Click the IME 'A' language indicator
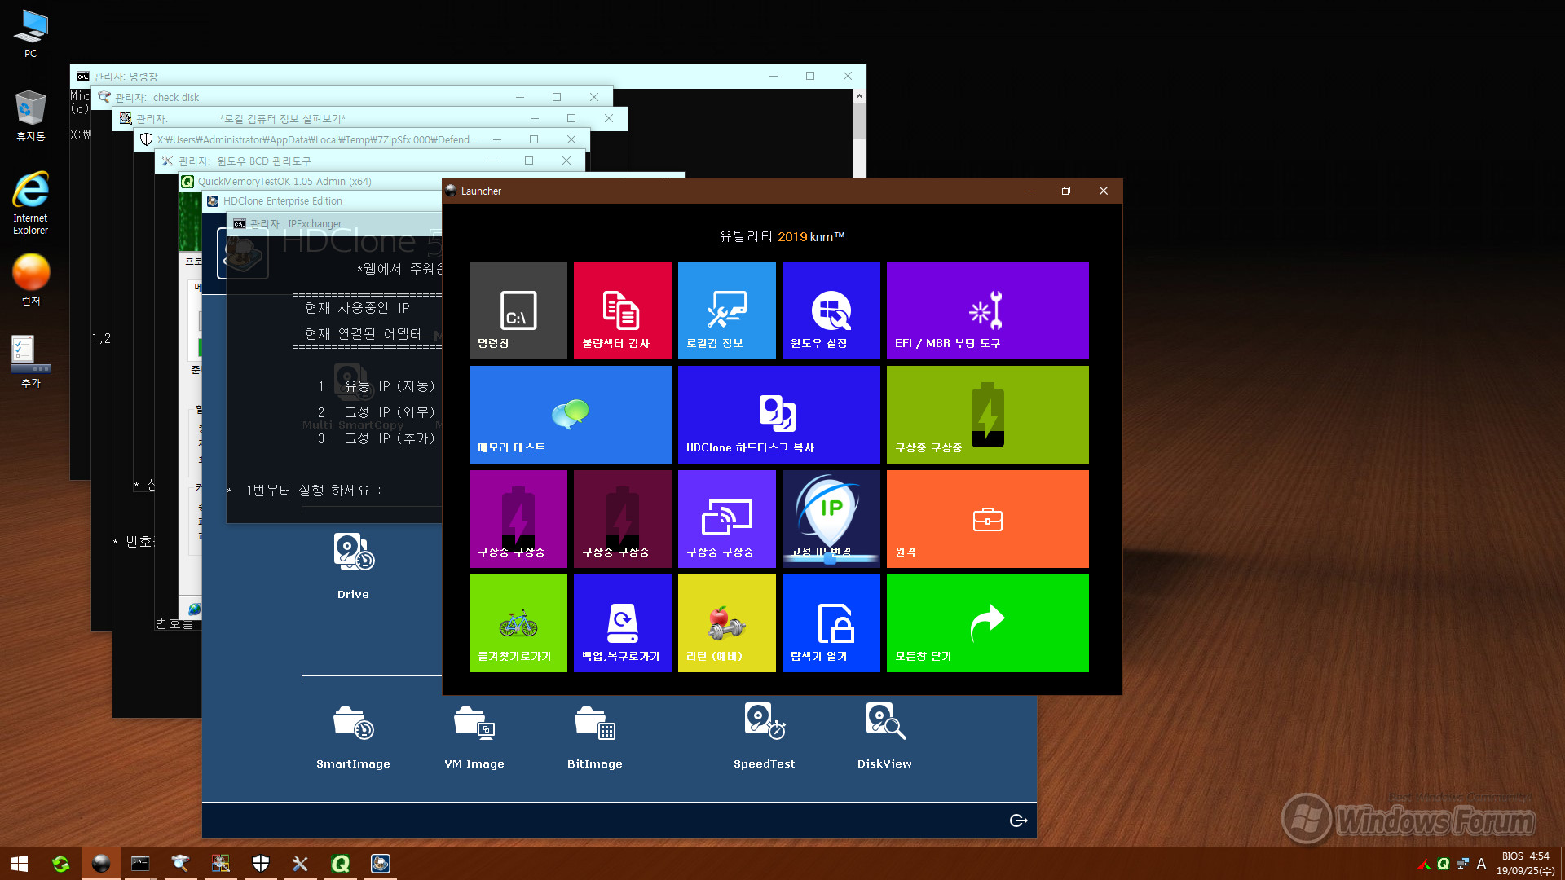 [x=1481, y=864]
